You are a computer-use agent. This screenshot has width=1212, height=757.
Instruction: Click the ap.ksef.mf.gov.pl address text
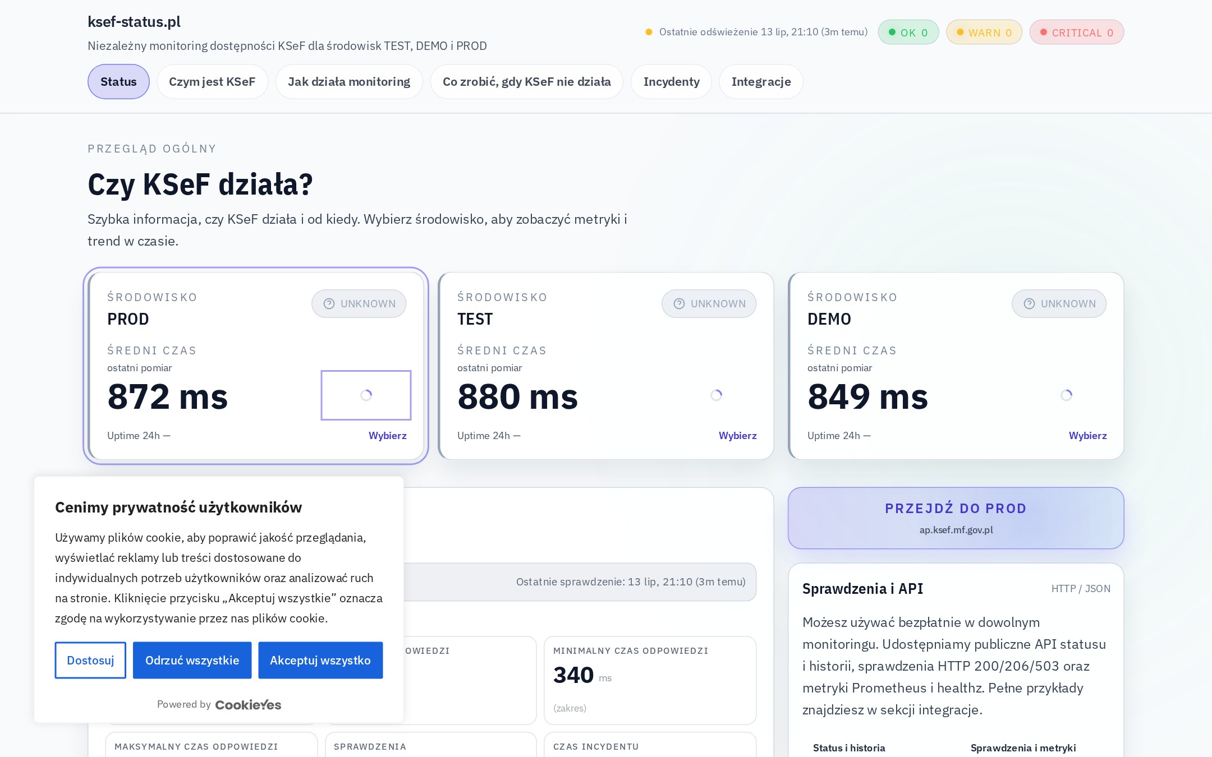(956, 530)
